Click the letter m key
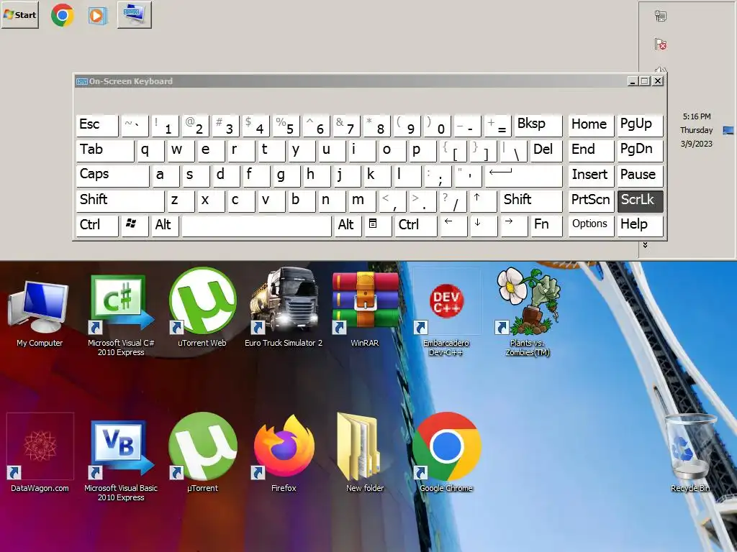737x552 pixels. pyautogui.click(x=362, y=201)
